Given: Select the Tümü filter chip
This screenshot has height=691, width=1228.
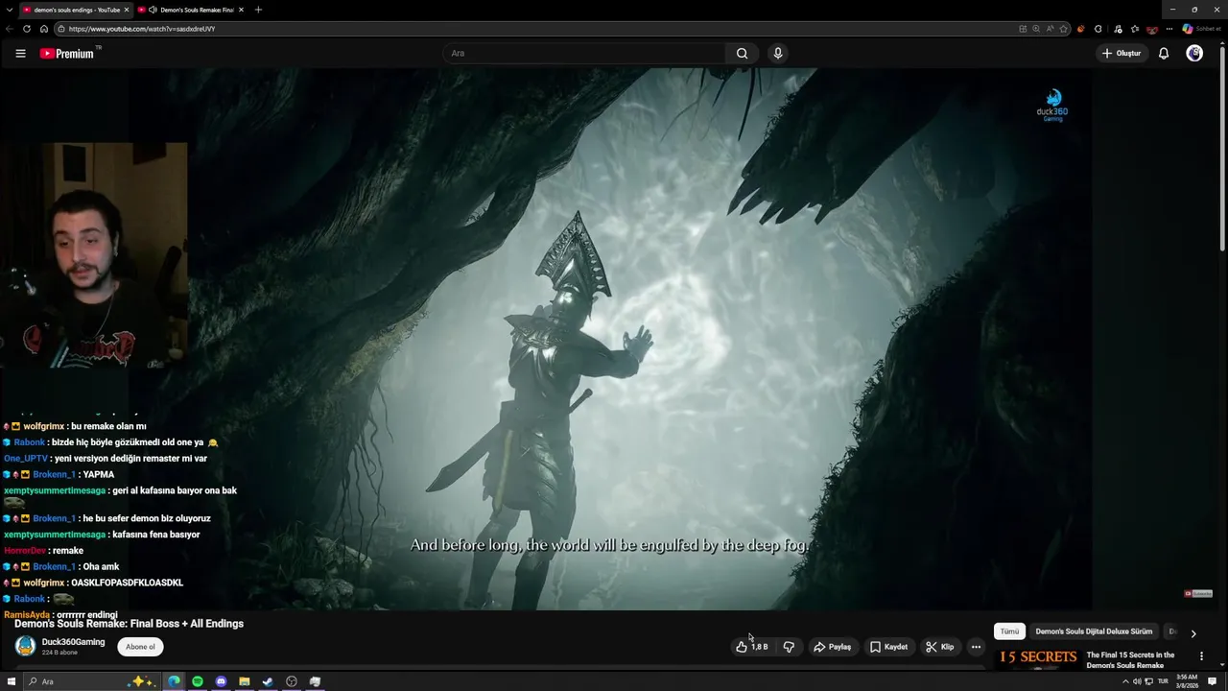Looking at the screenshot, I should point(1009,631).
